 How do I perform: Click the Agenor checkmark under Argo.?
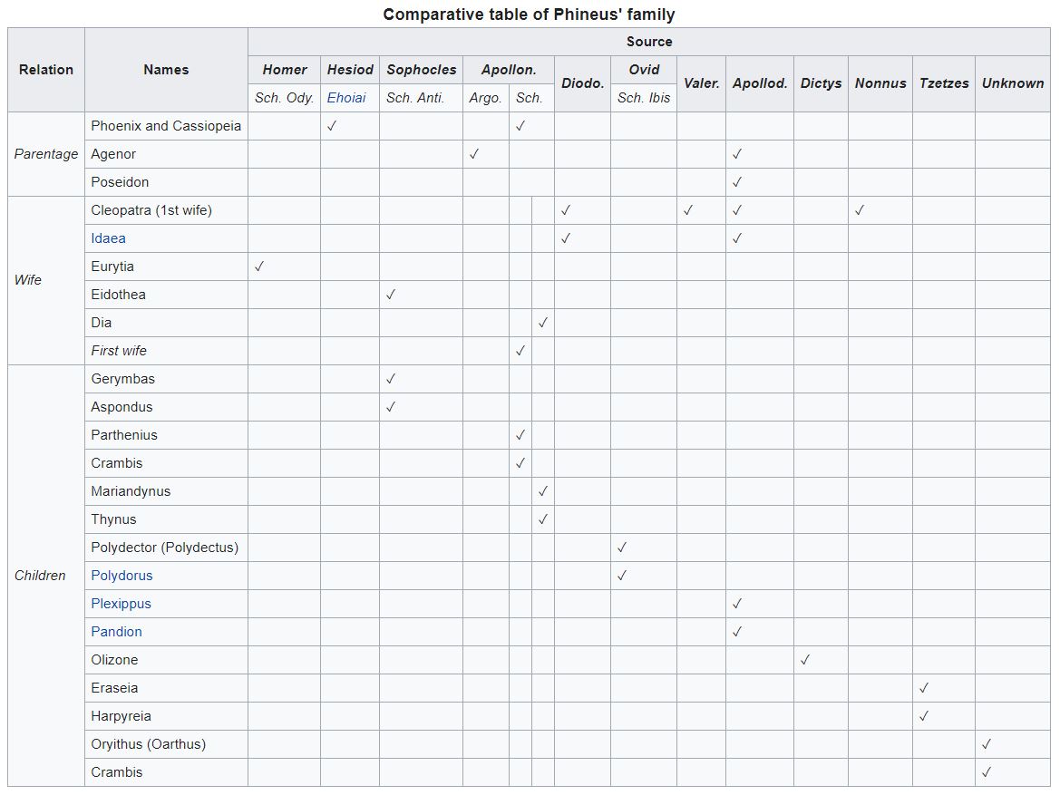click(x=474, y=154)
